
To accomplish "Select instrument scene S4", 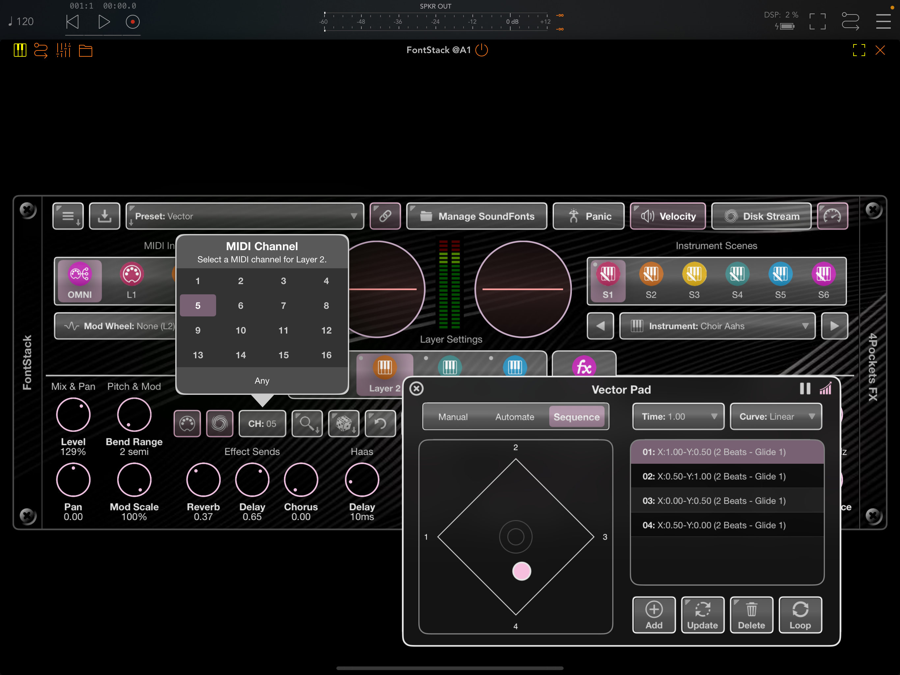I will [737, 281].
